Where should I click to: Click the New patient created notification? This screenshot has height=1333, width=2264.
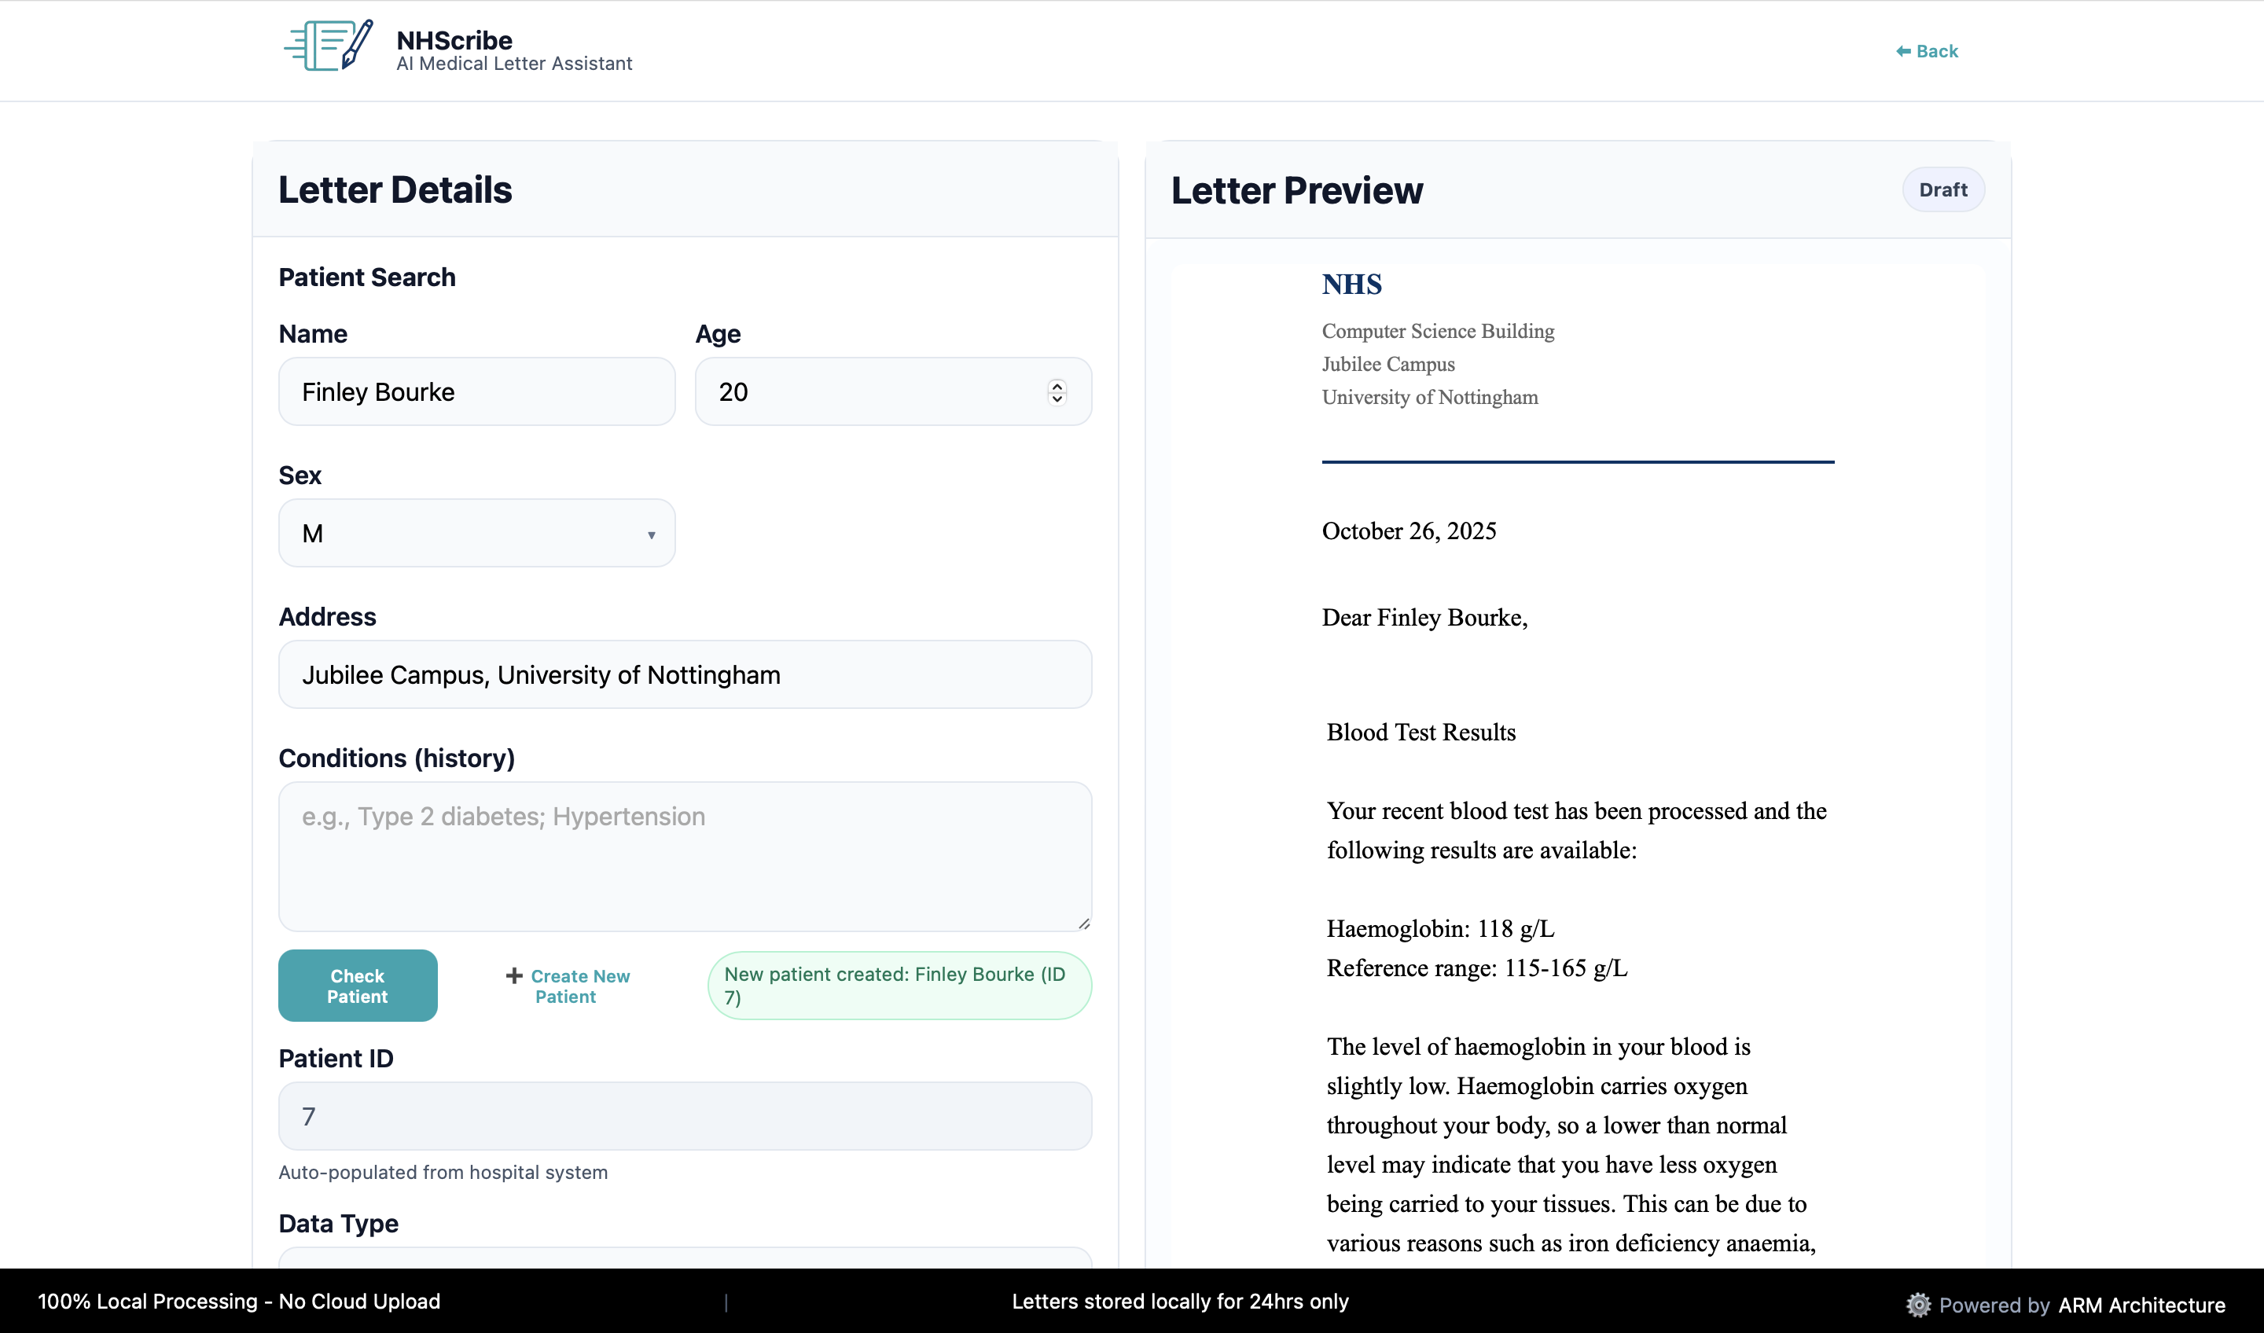(x=899, y=986)
